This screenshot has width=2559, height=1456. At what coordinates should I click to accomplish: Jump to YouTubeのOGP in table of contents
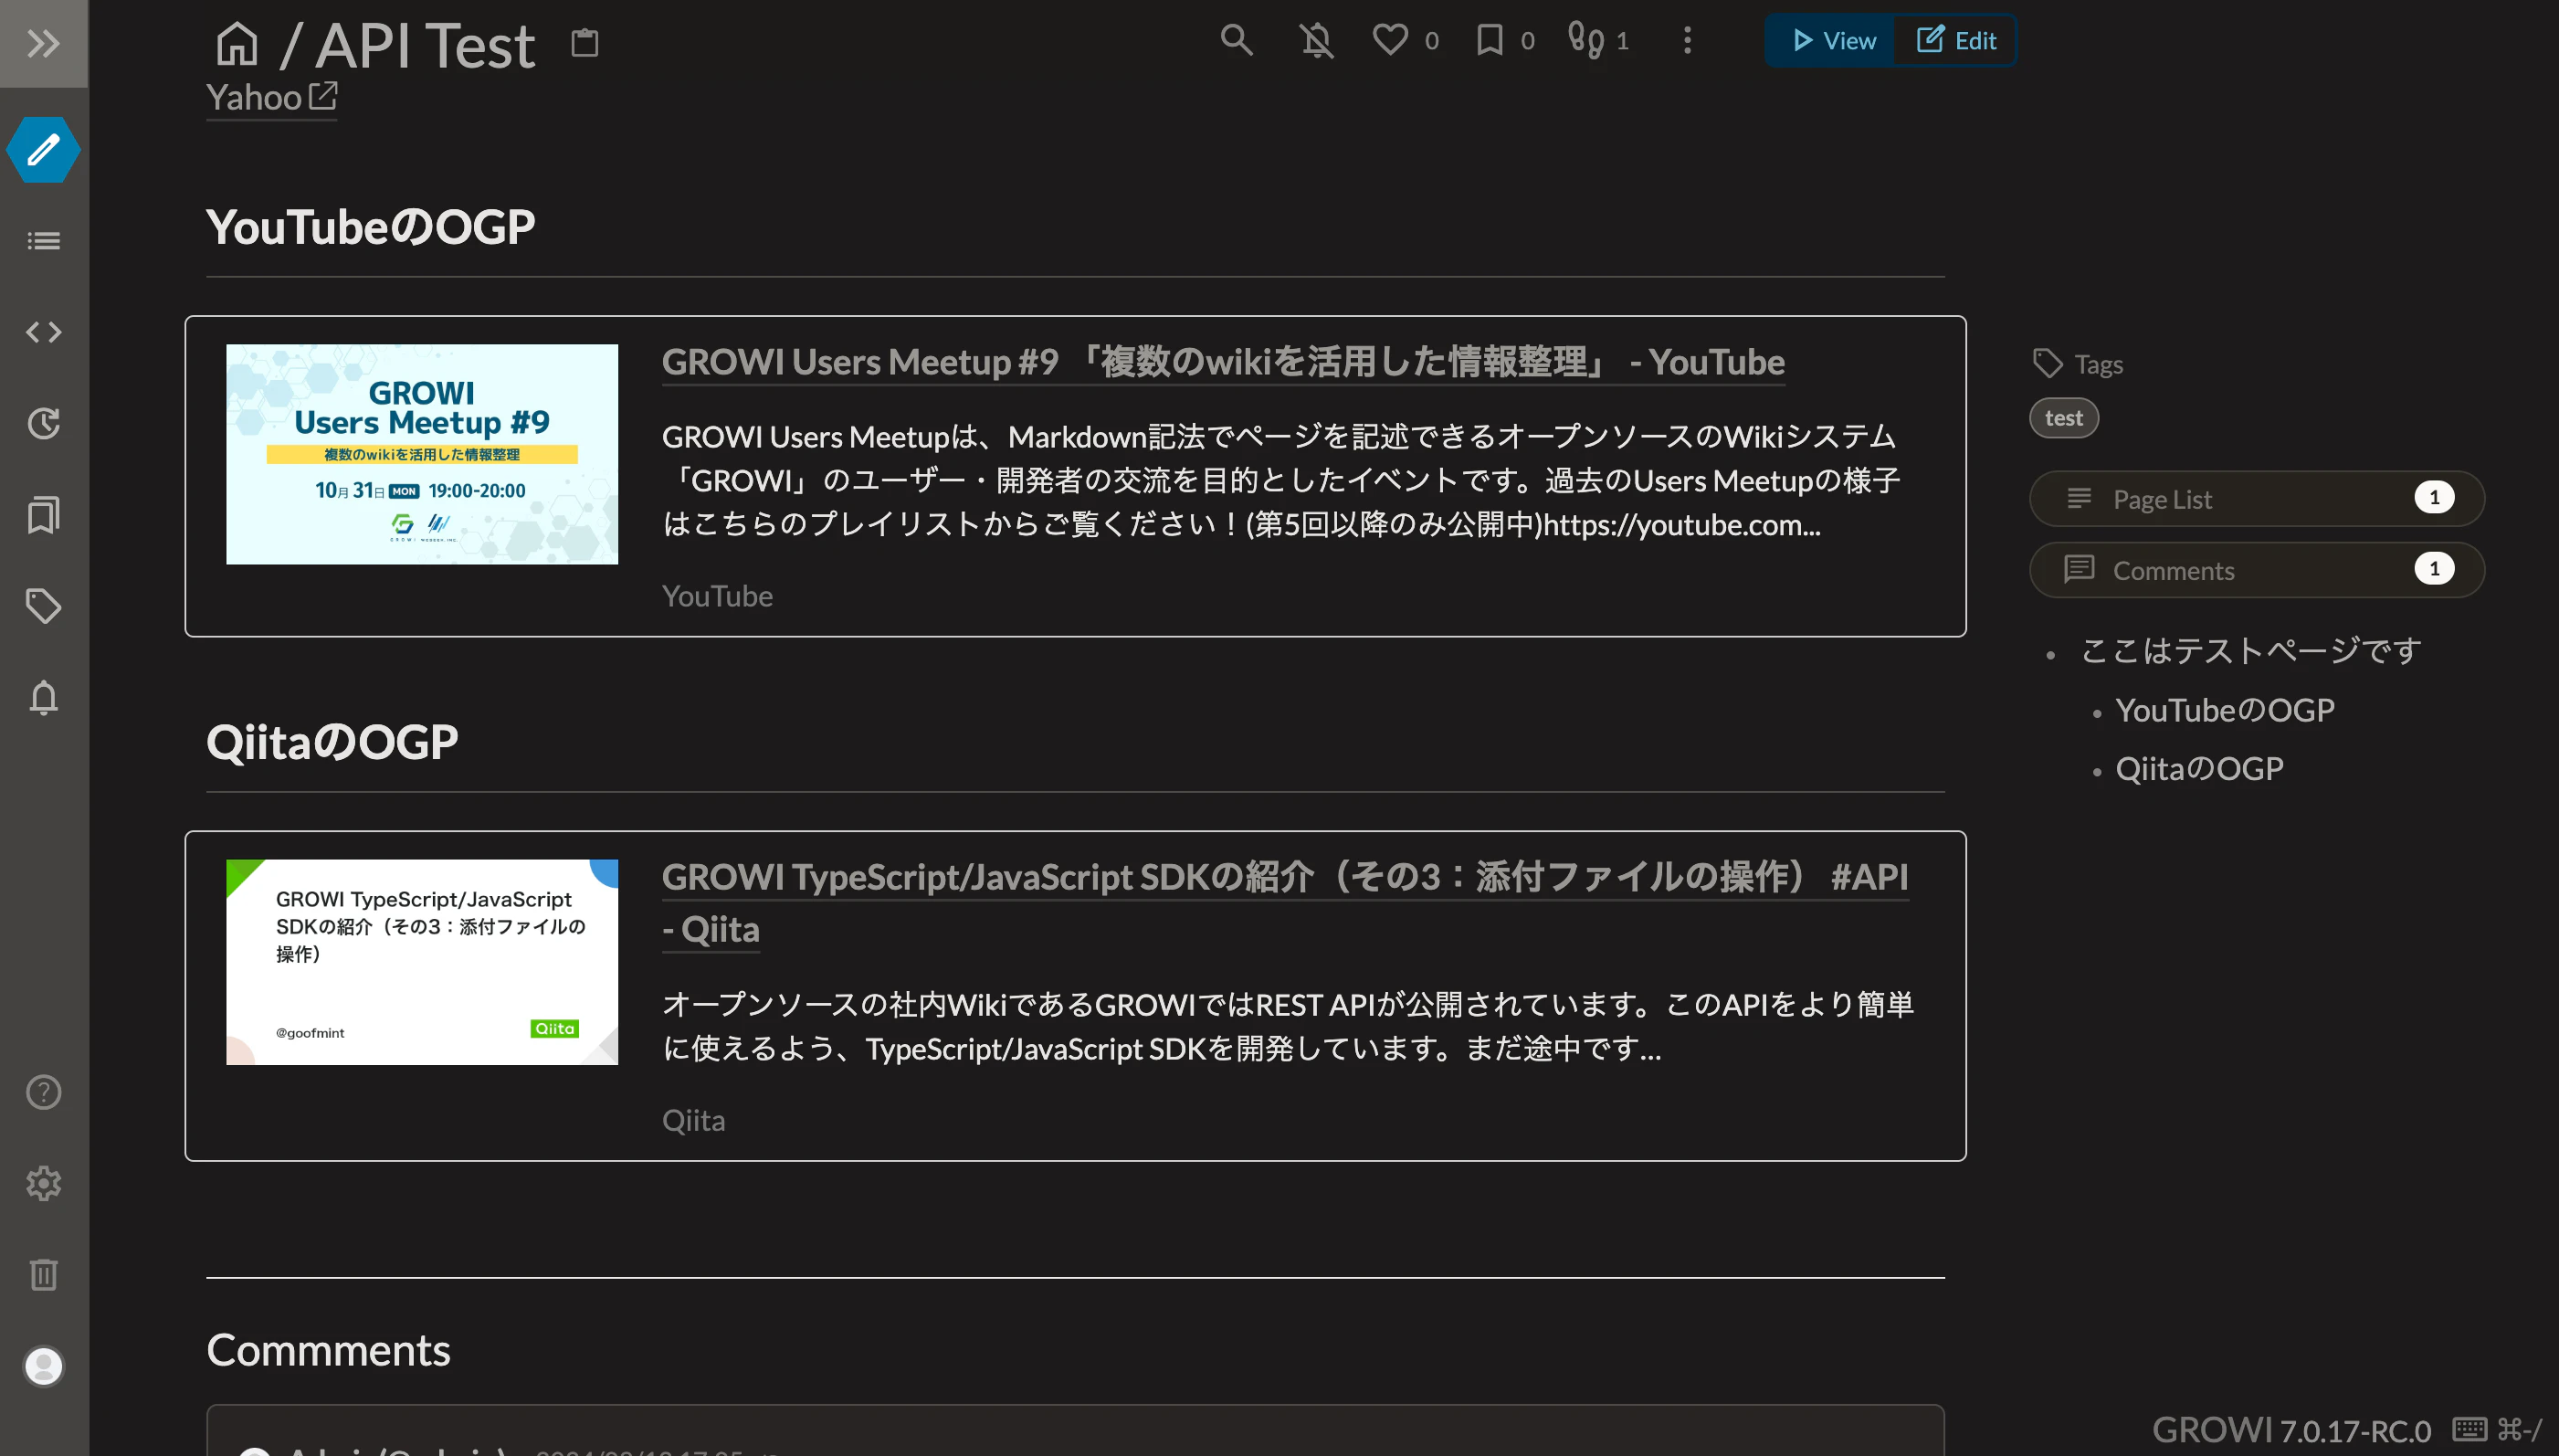(2224, 710)
